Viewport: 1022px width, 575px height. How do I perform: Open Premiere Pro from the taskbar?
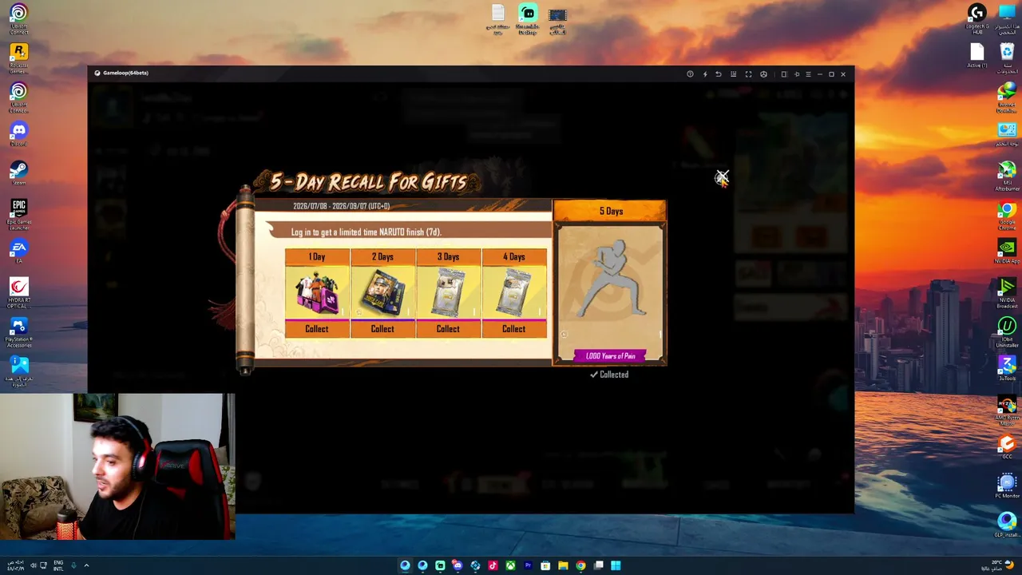coord(528,565)
